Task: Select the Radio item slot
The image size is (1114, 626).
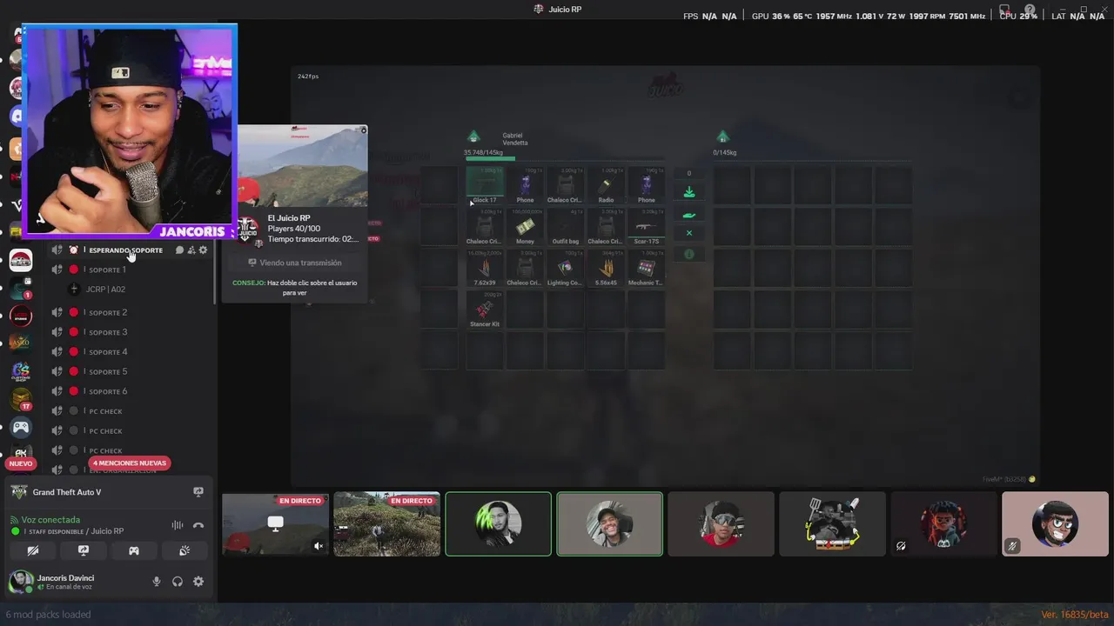Action: tap(606, 185)
